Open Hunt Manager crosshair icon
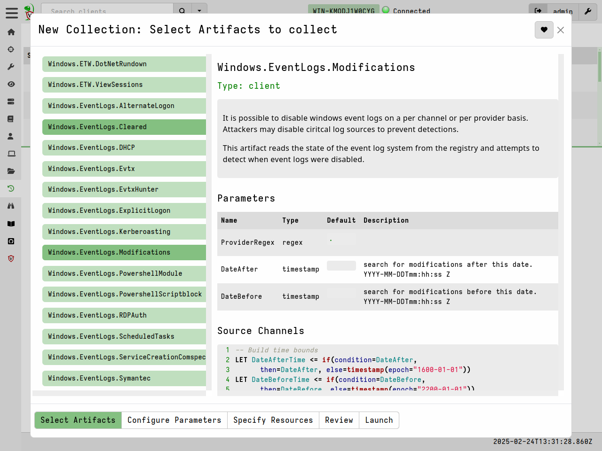This screenshot has width=602, height=451. point(11,49)
